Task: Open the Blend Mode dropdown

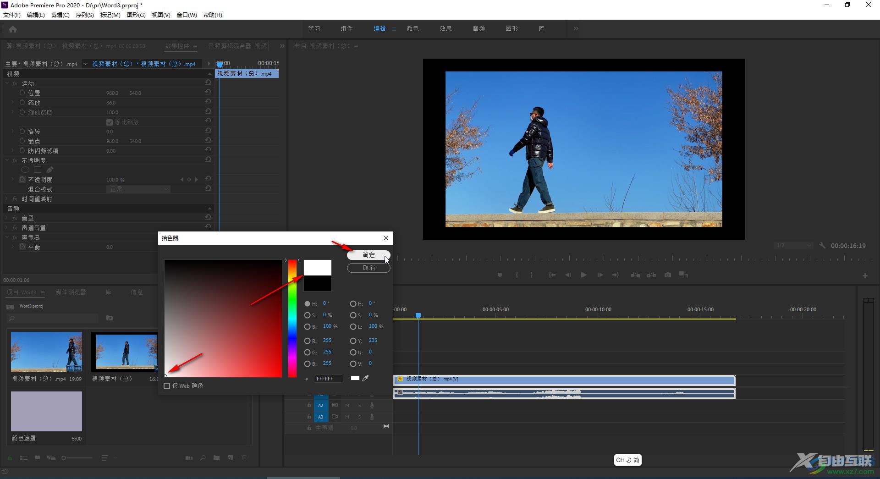Action: pyautogui.click(x=138, y=189)
